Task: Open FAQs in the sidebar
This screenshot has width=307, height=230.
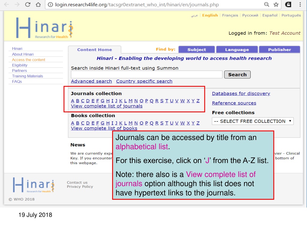Action: coord(17,81)
